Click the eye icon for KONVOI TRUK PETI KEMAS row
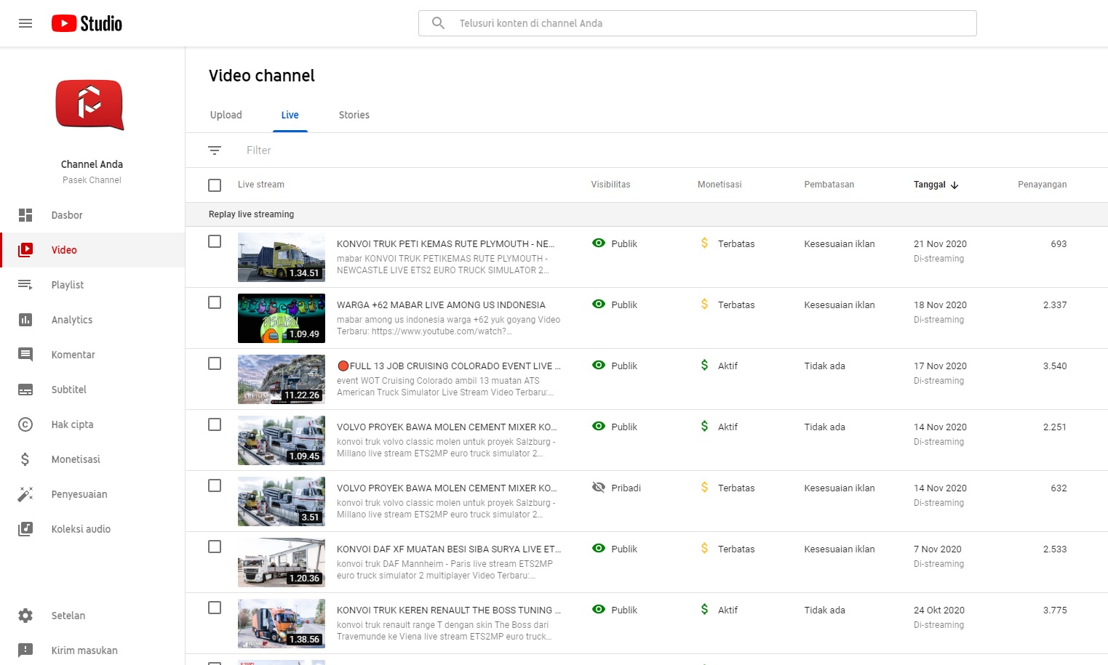1108x665 pixels. click(599, 243)
